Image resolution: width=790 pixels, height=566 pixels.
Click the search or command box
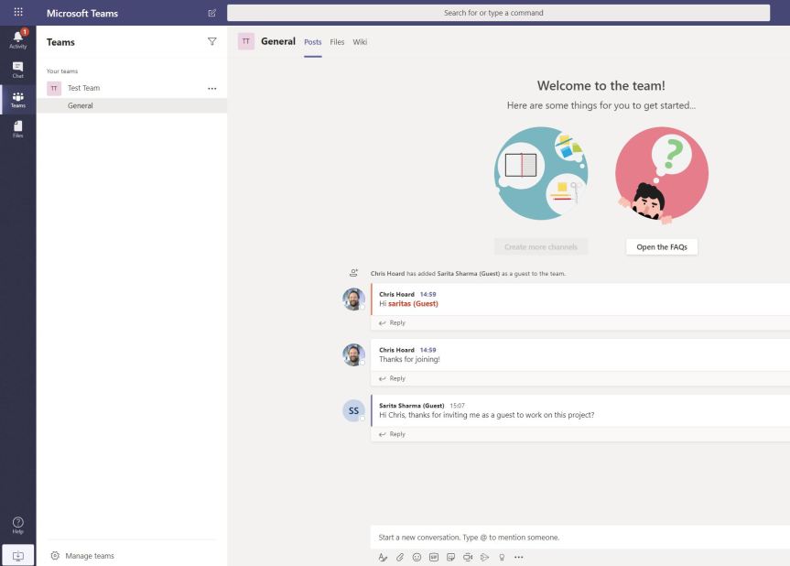(498, 13)
